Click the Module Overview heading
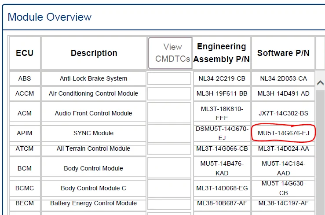Image resolution: width=325 pixels, height=215 pixels. tap(50, 17)
